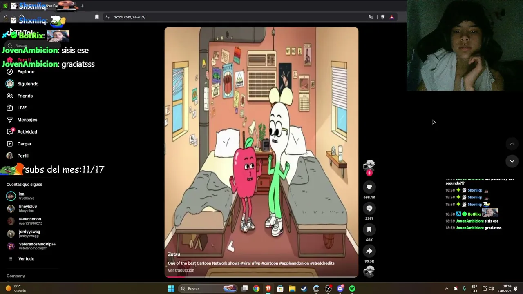Open the weather widget showing 26°C Soleado
This screenshot has height=294, width=523.
click(x=16, y=288)
